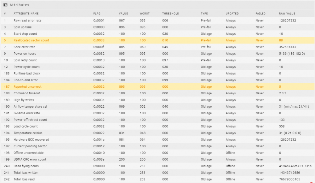Viewport: 315px width, 183px height.
Task: Click raw value 88 for Reallocated sectors
Action: point(281,40)
